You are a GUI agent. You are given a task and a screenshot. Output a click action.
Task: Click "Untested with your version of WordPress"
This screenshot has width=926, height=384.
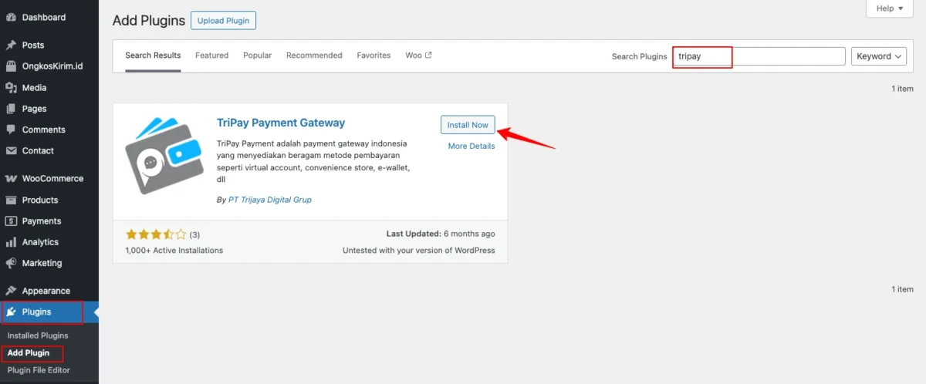pos(419,251)
